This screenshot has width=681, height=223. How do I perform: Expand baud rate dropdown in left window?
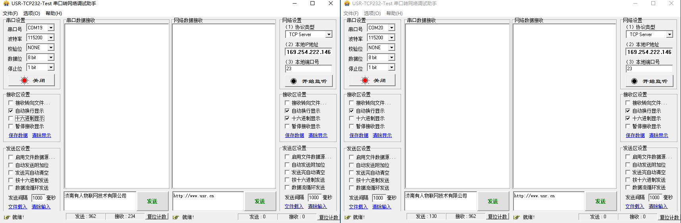[51, 38]
